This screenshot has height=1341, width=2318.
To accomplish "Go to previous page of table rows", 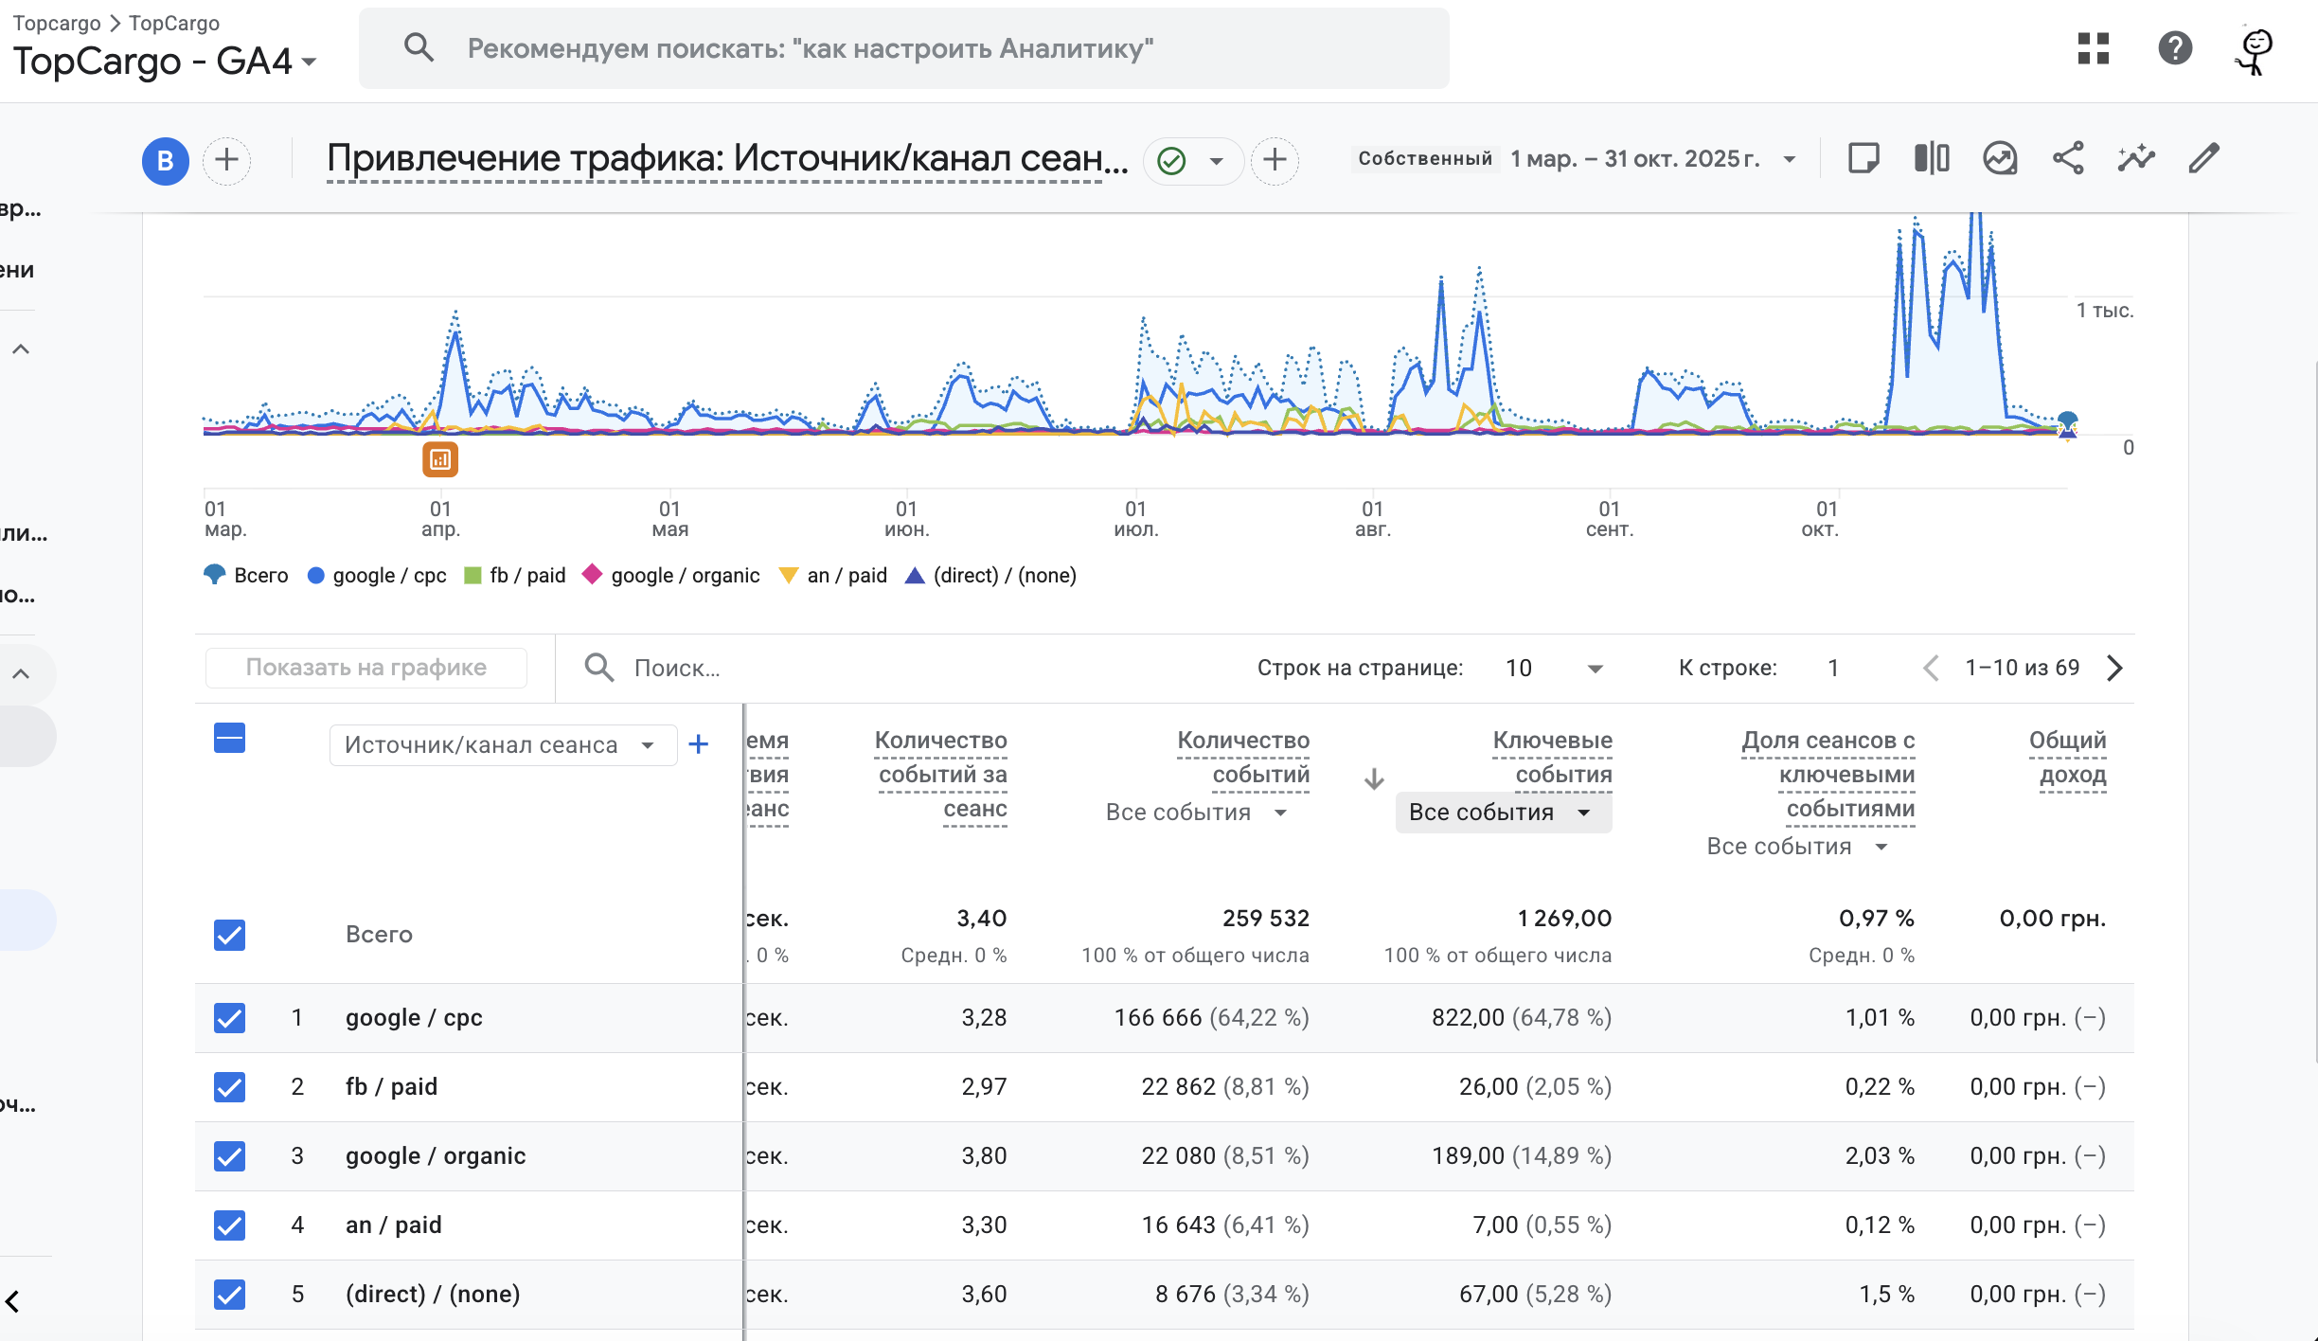I will (1932, 668).
